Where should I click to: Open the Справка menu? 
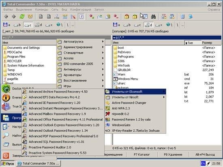(214, 9)
